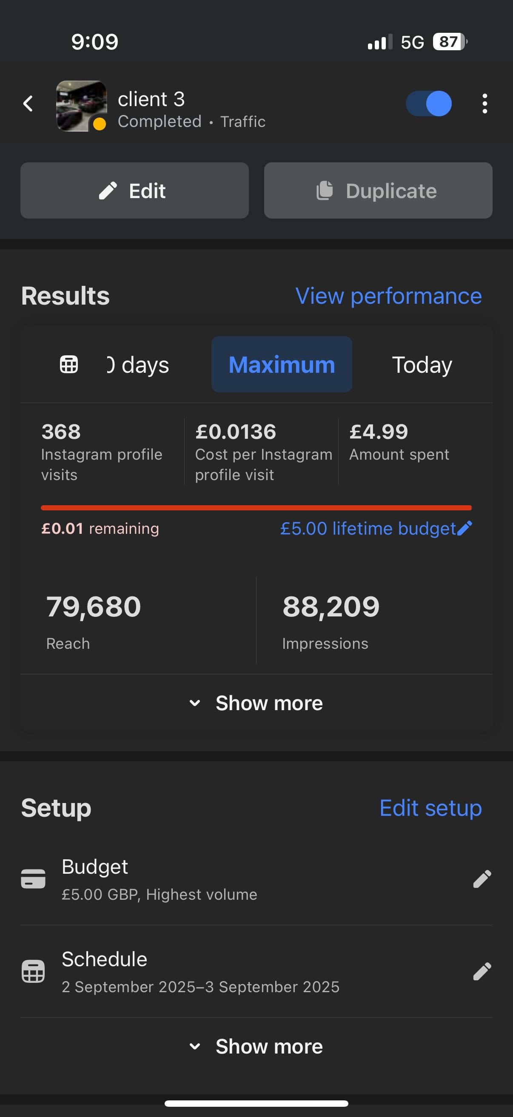Tap the client 3 campaign thumbnail
This screenshot has width=513, height=1117.
click(81, 105)
